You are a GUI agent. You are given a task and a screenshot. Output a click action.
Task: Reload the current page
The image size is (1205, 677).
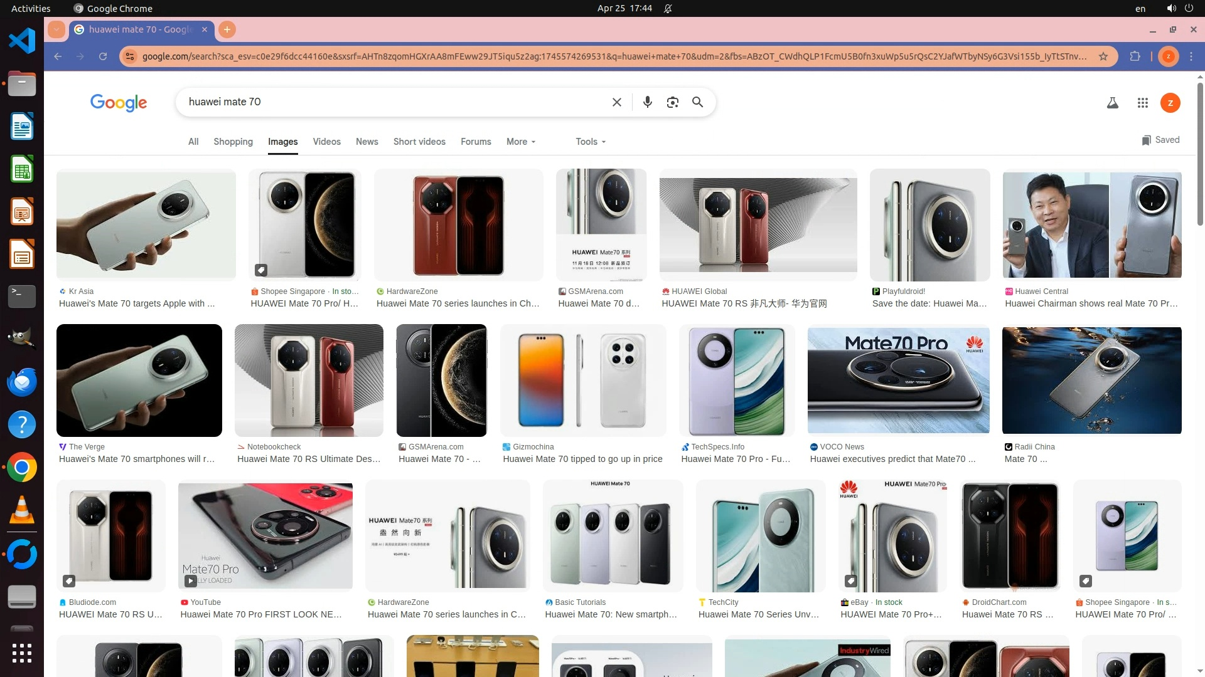coord(103,56)
